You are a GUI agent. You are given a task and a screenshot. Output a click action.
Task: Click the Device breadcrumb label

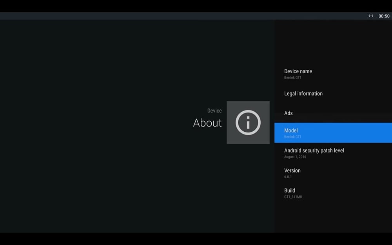pyautogui.click(x=214, y=111)
